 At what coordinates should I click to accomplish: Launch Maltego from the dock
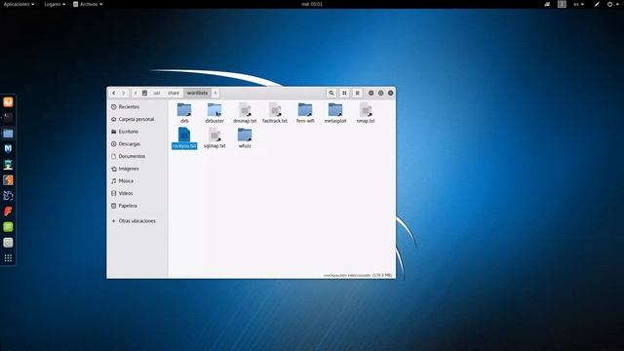(8, 195)
